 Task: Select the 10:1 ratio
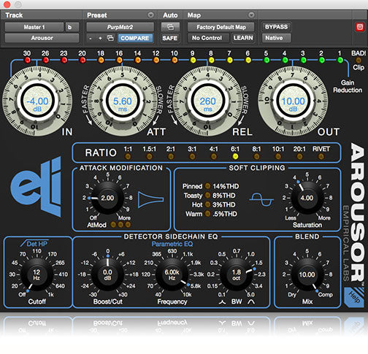click(x=278, y=156)
